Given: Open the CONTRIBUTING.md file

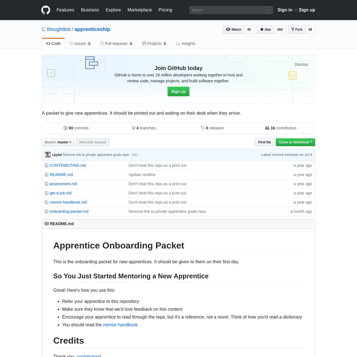Looking at the screenshot, I should click(68, 165).
